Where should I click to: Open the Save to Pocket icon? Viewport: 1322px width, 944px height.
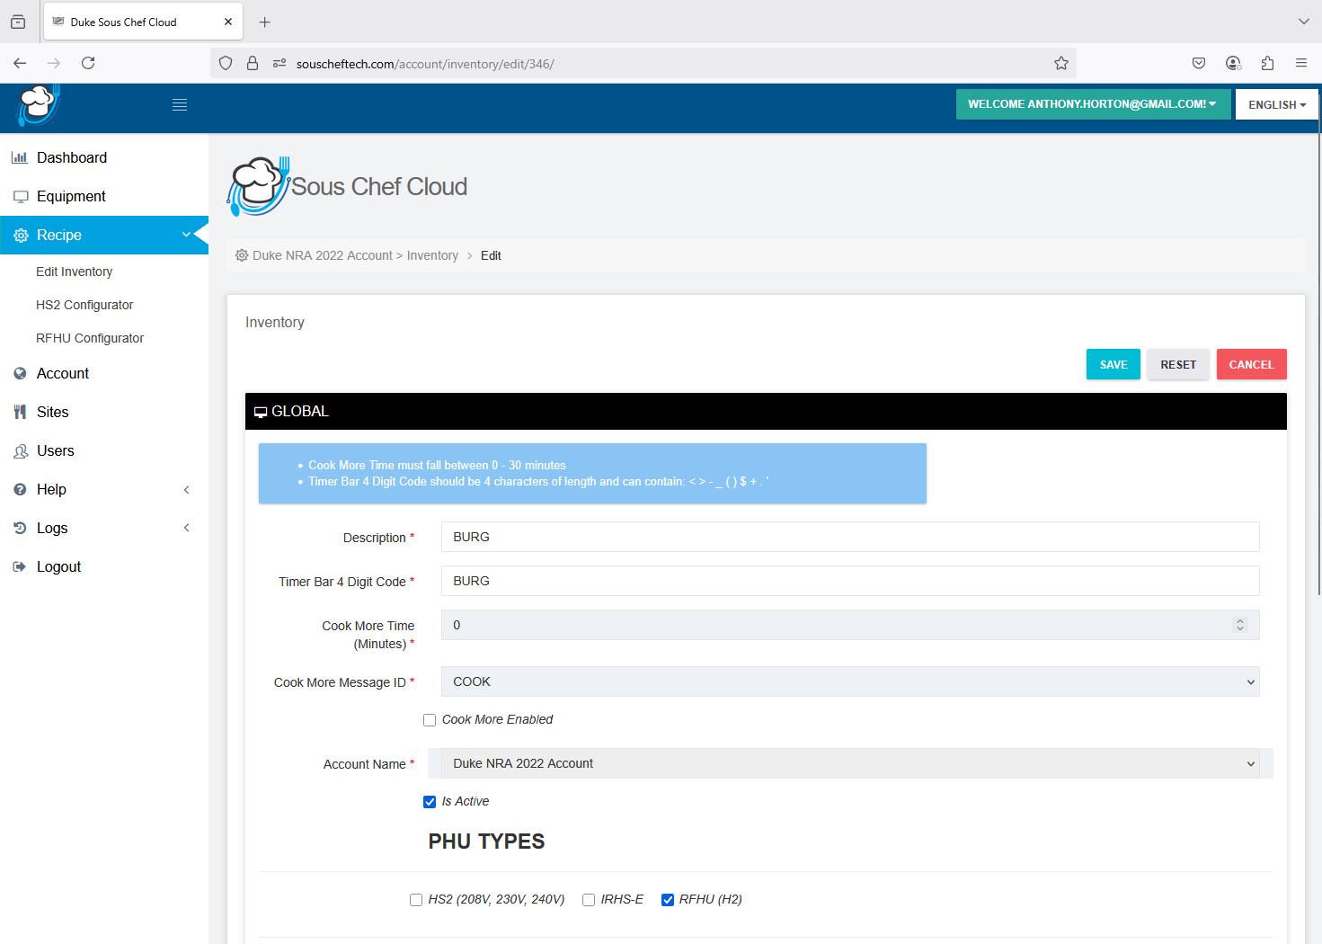(x=1199, y=63)
